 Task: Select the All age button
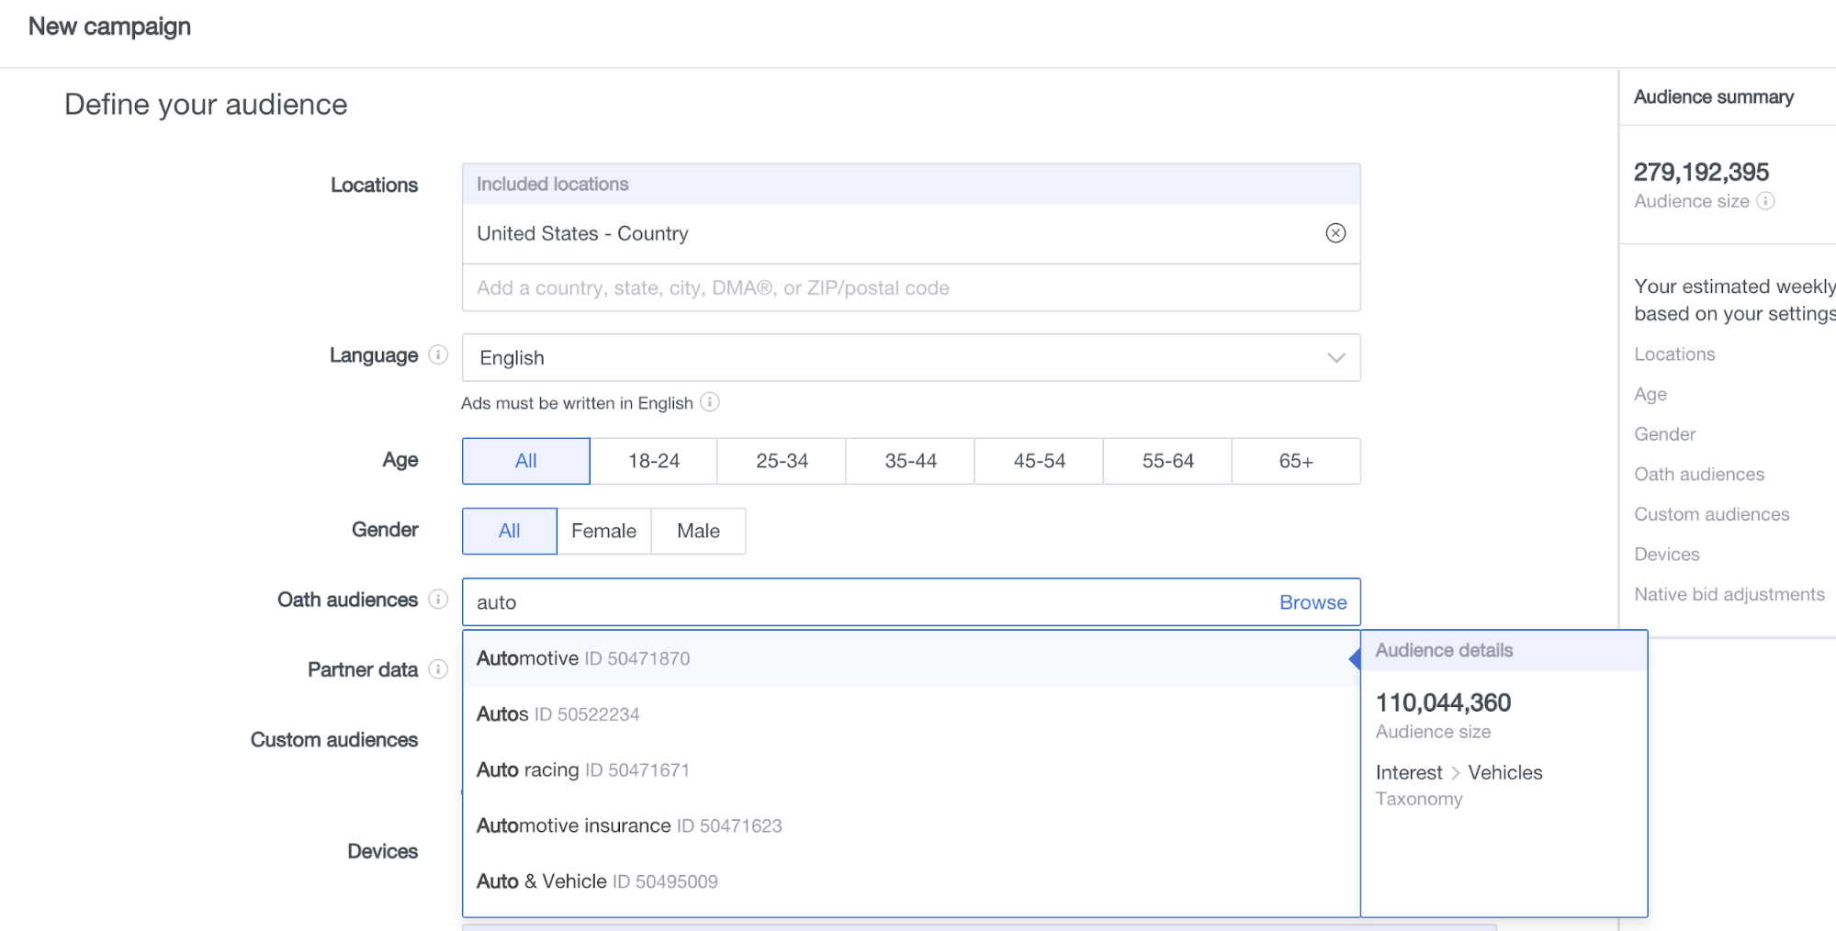(525, 461)
